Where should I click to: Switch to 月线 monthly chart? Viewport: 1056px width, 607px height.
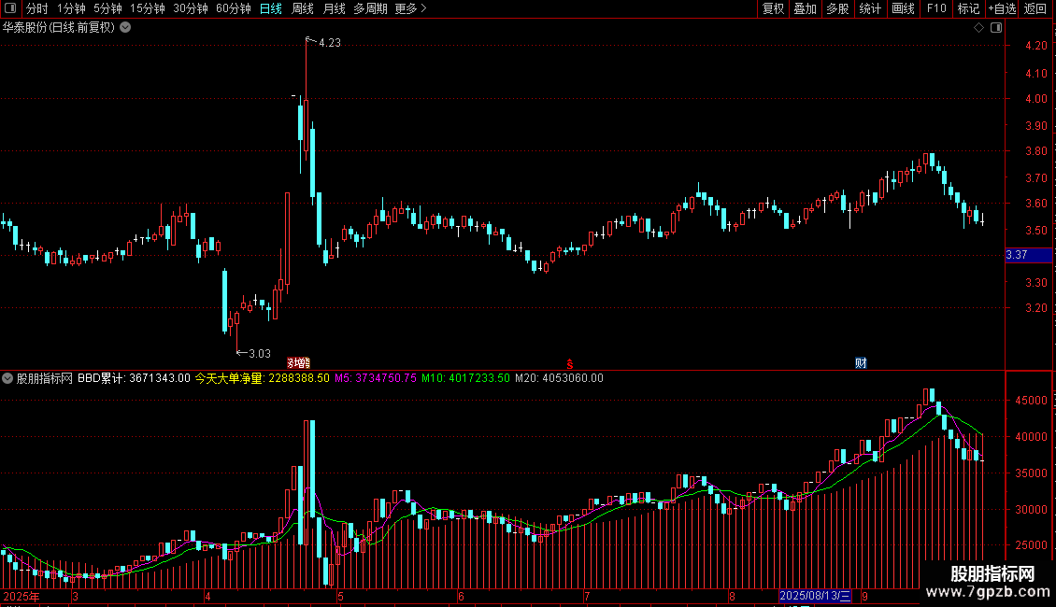334,8
